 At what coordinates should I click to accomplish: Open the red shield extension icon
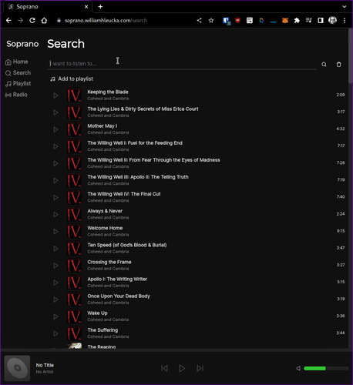(x=237, y=21)
